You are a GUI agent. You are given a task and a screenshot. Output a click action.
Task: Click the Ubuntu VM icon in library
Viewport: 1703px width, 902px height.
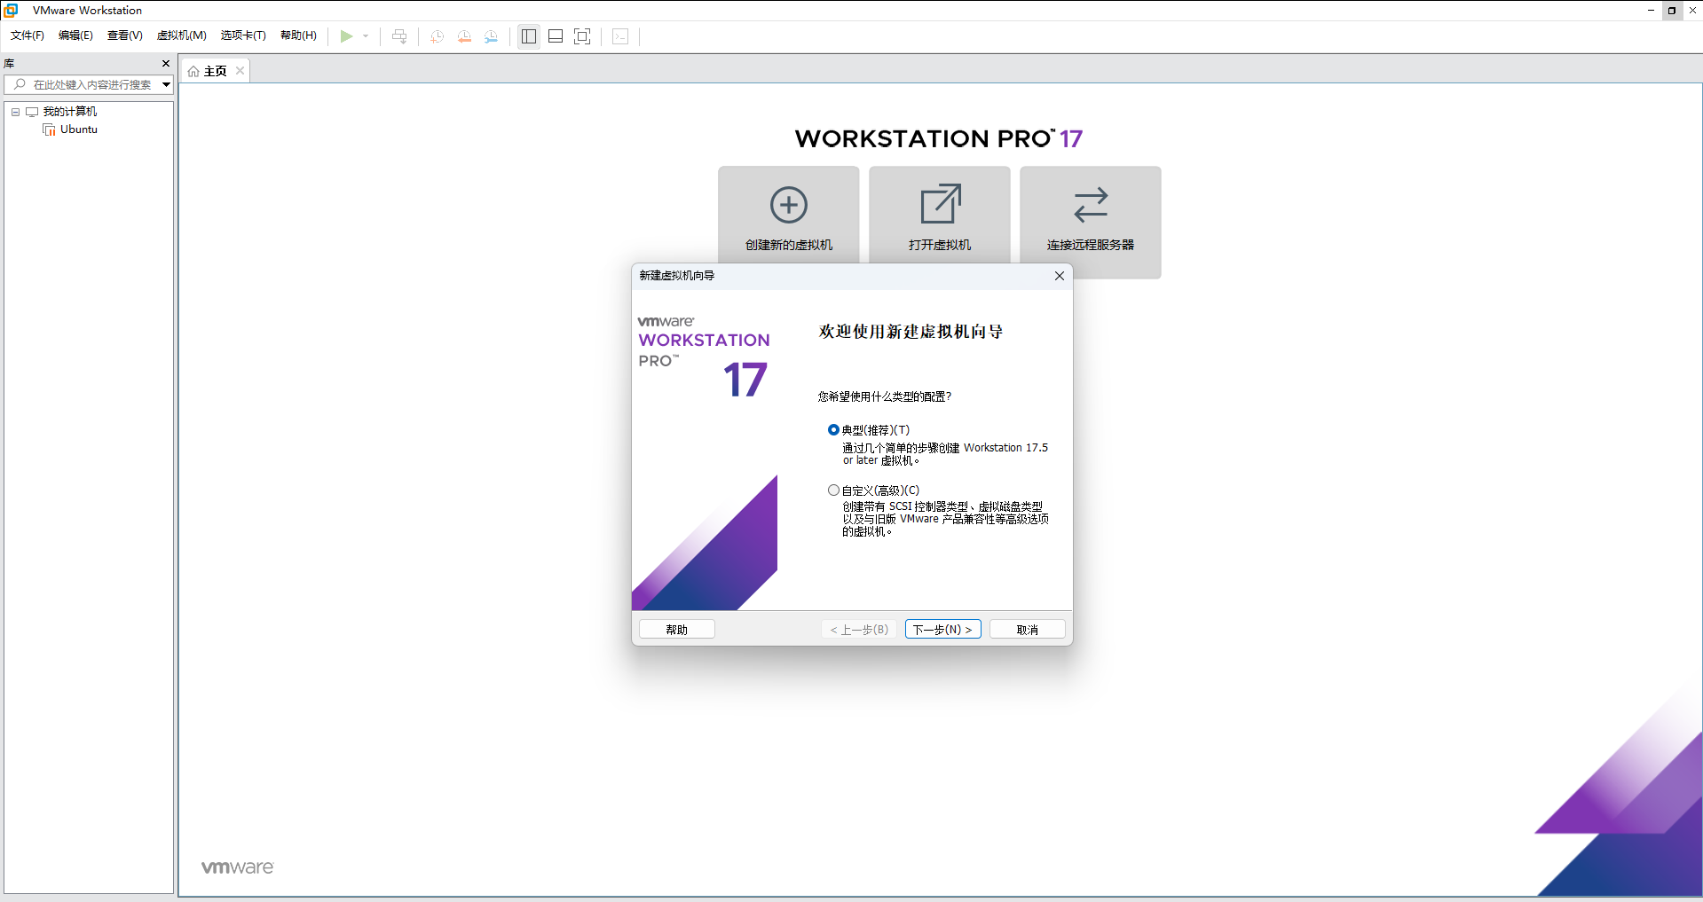49,129
